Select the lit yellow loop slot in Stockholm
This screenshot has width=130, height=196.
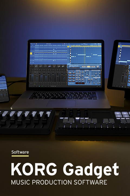[70, 73]
